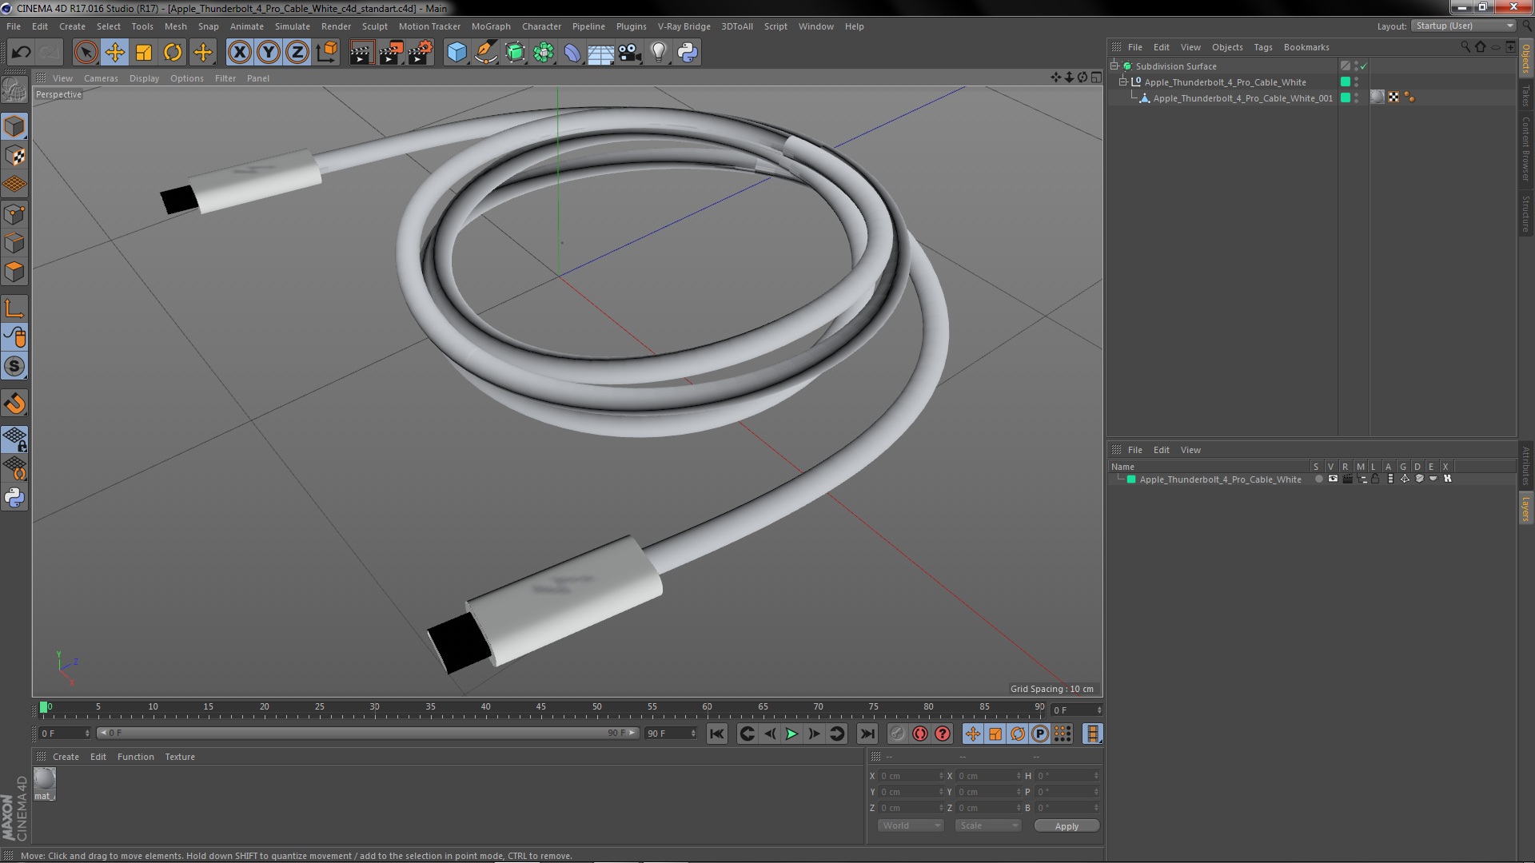Open the Array modeling objects icon
Viewport: 1535px width, 863px height.
[x=544, y=53]
